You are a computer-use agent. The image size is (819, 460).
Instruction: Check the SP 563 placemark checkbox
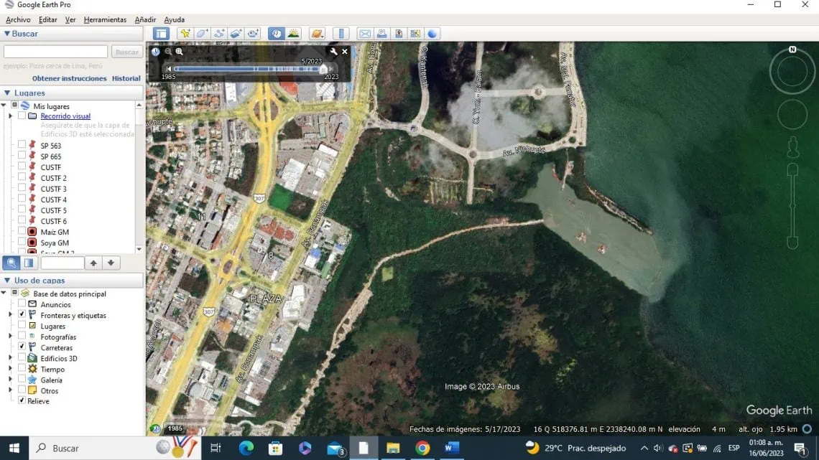(22, 146)
